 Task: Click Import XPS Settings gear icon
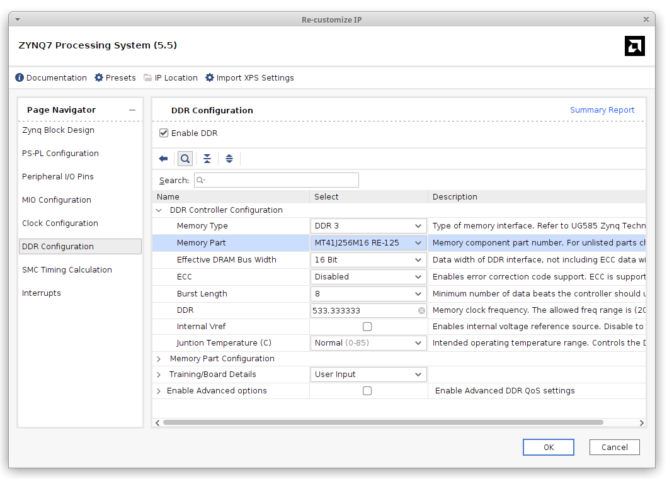(210, 78)
